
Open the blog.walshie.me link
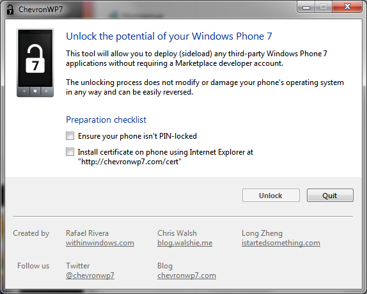(x=185, y=243)
